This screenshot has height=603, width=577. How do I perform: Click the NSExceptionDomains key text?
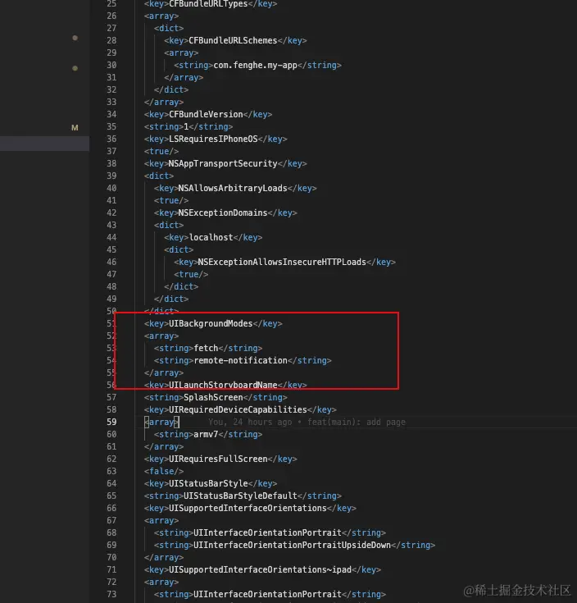[223, 212]
